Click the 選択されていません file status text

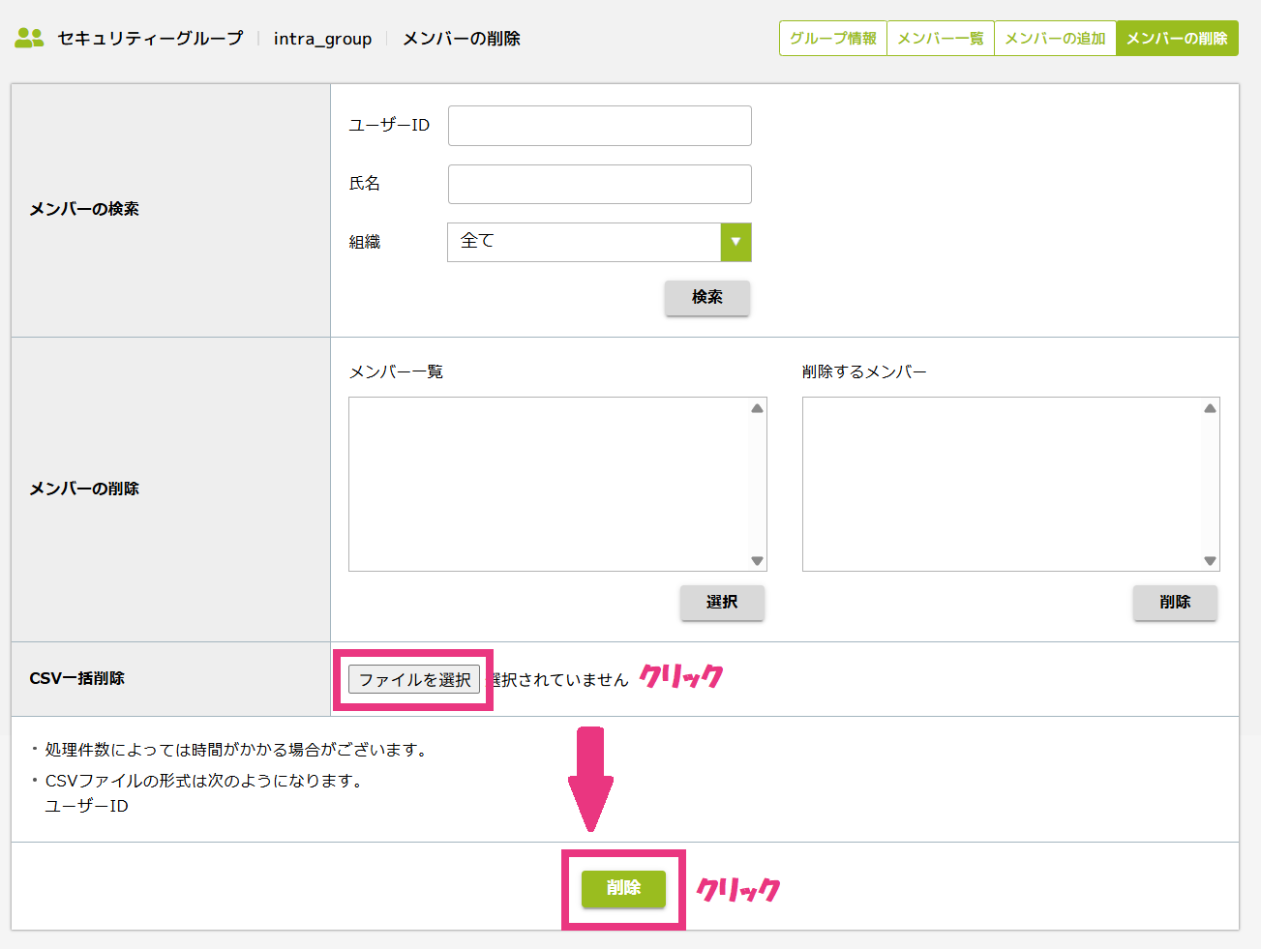[x=559, y=680]
